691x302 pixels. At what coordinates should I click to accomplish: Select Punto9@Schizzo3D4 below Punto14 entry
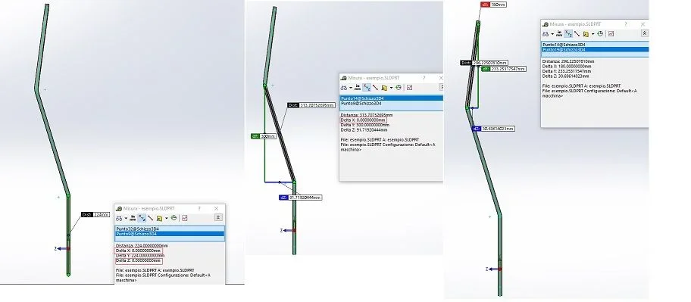pos(391,104)
